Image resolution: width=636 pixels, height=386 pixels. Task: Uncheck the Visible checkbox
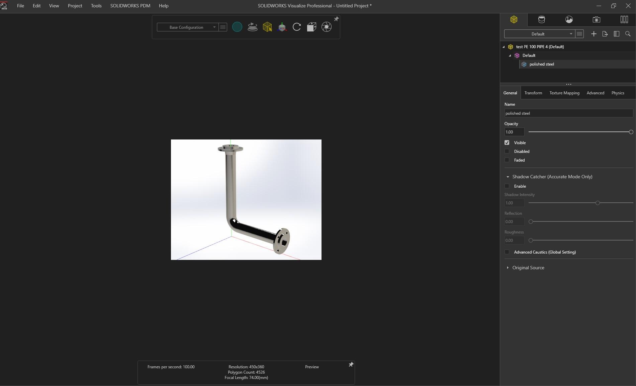coord(507,143)
